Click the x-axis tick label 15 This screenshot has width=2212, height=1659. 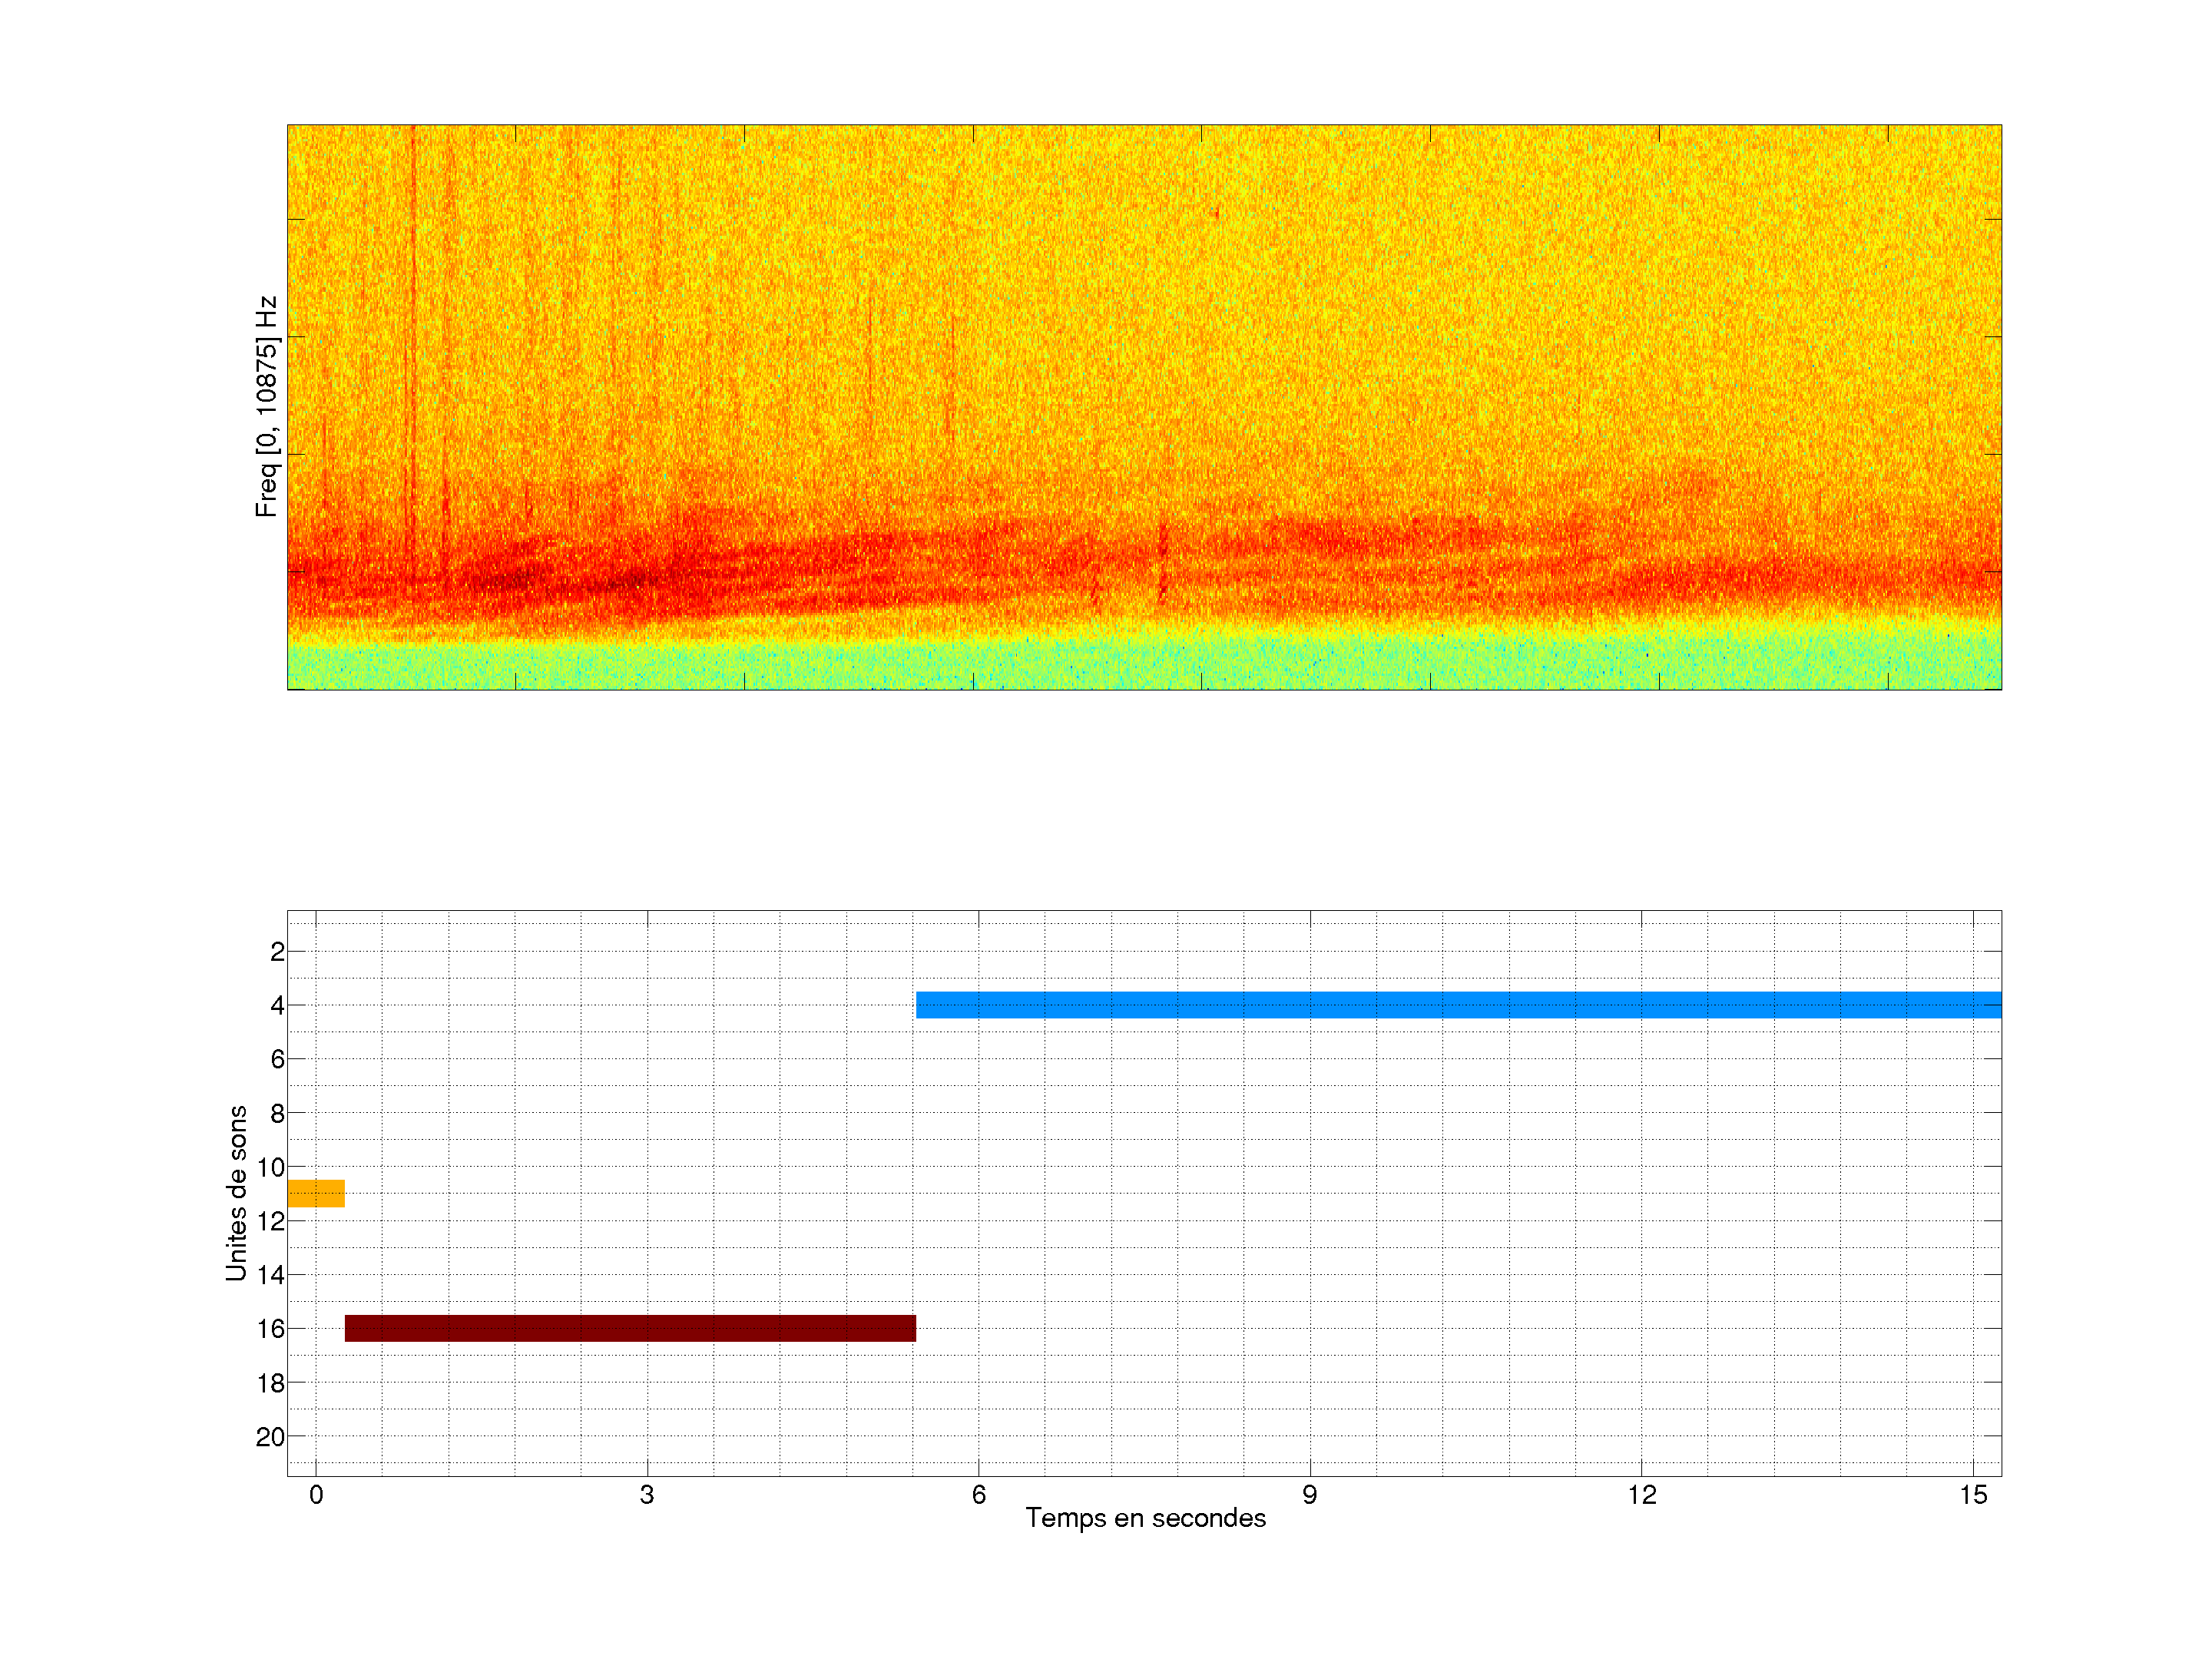1973,1495
